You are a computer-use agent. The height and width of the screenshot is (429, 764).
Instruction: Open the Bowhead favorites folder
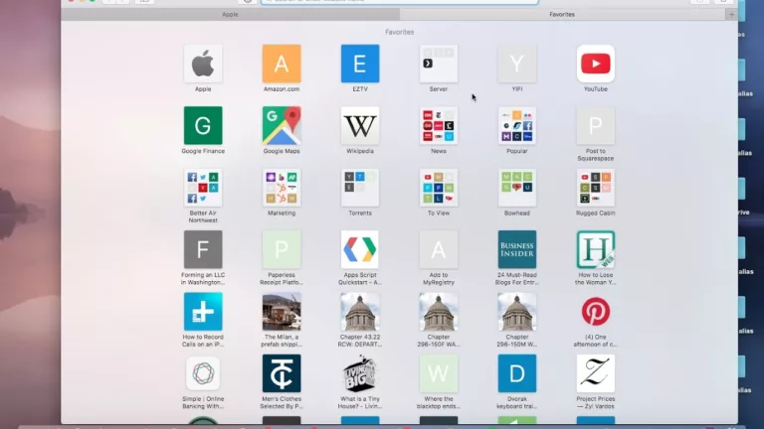(517, 188)
